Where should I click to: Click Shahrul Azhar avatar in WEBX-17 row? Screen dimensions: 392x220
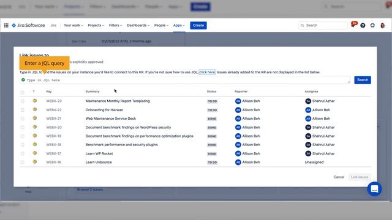[x=308, y=153]
